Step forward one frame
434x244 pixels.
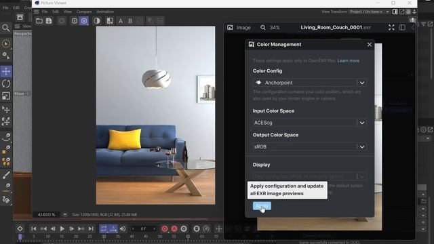[x=71, y=228]
